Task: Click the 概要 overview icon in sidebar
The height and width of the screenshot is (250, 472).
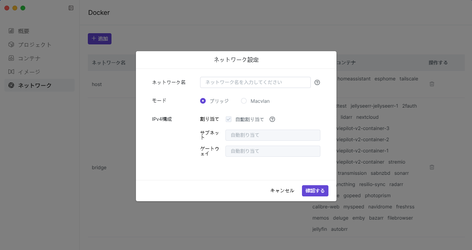Action: click(x=11, y=31)
